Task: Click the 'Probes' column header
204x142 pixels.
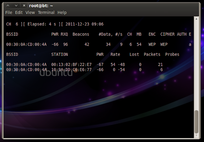Action: click(172, 55)
